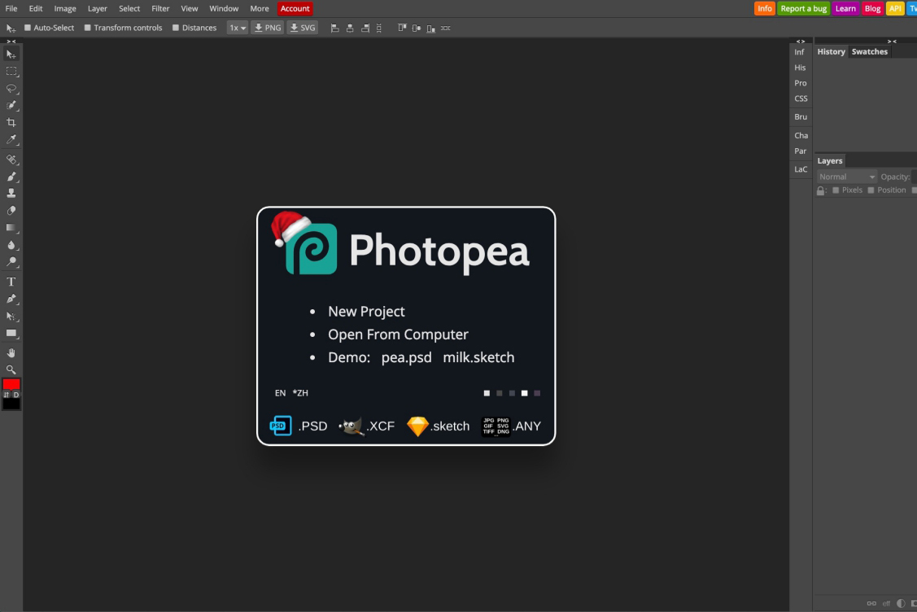917x612 pixels.
Task: Open the pea.psd demo file
Action: click(406, 356)
